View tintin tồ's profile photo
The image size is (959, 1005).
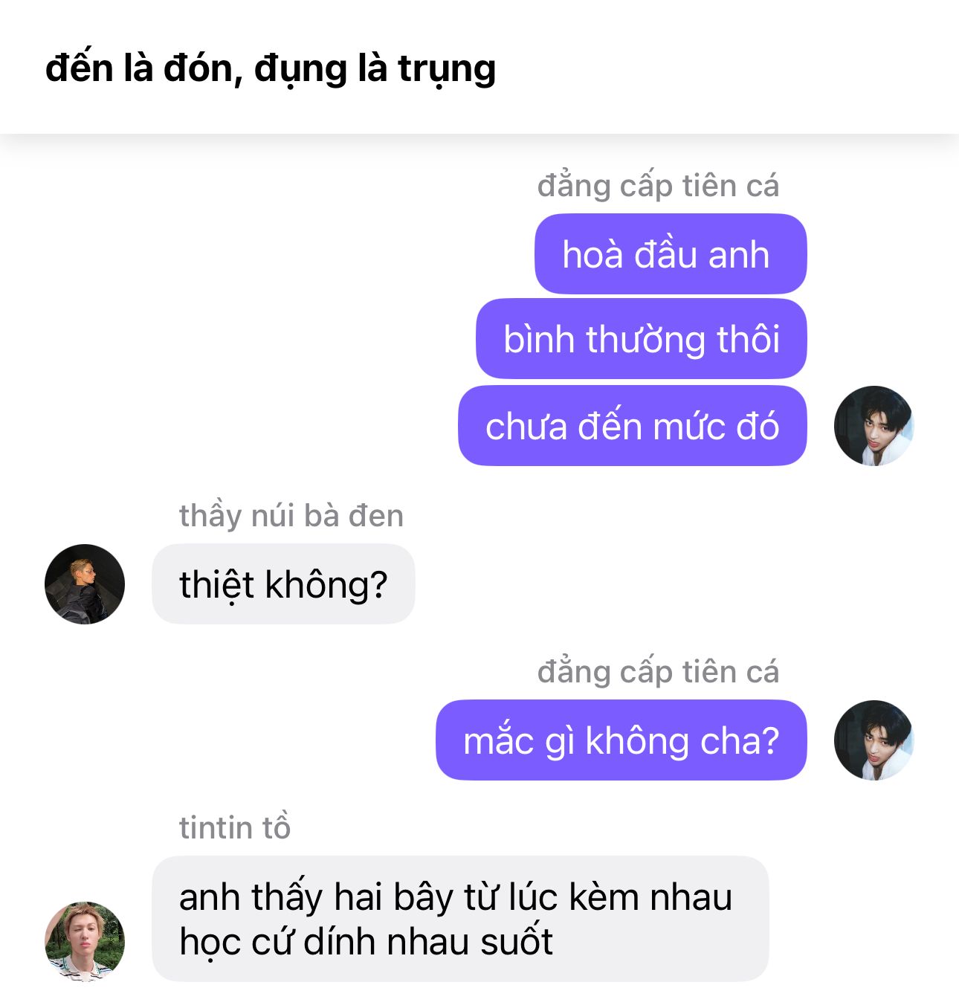click(x=85, y=942)
